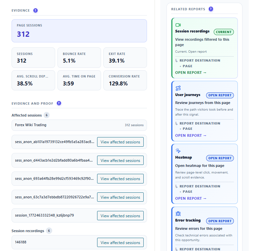This screenshot has width=255, height=251.
Task: Click the Session recordings count badge 6
Action: [49, 230]
